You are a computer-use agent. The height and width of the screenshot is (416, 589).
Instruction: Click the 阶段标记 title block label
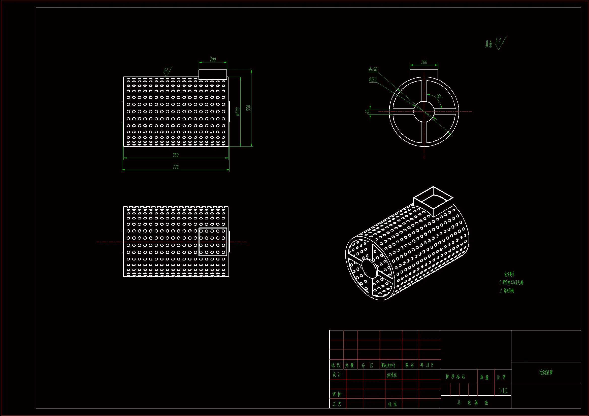click(x=455, y=376)
